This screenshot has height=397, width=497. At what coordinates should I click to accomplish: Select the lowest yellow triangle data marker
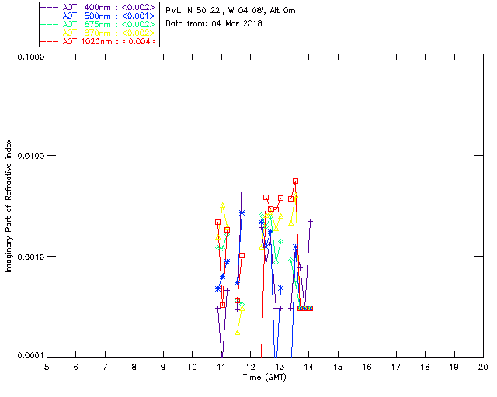[238, 332]
